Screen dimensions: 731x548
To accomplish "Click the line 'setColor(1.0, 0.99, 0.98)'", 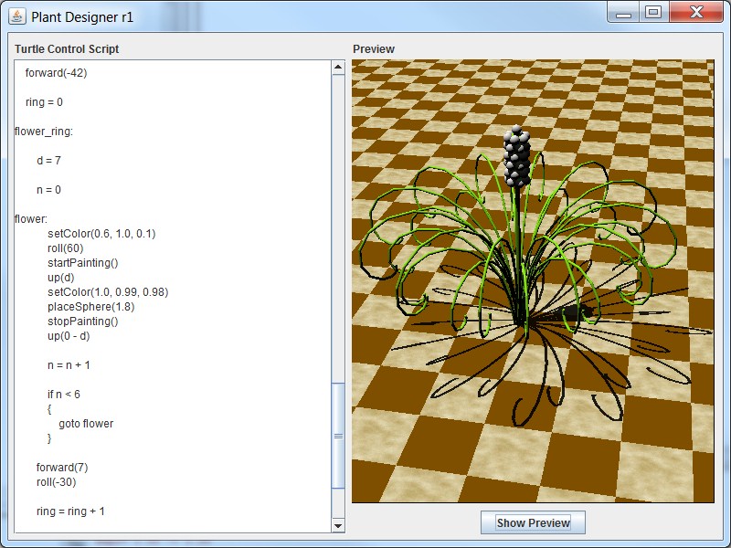I will [x=108, y=292].
